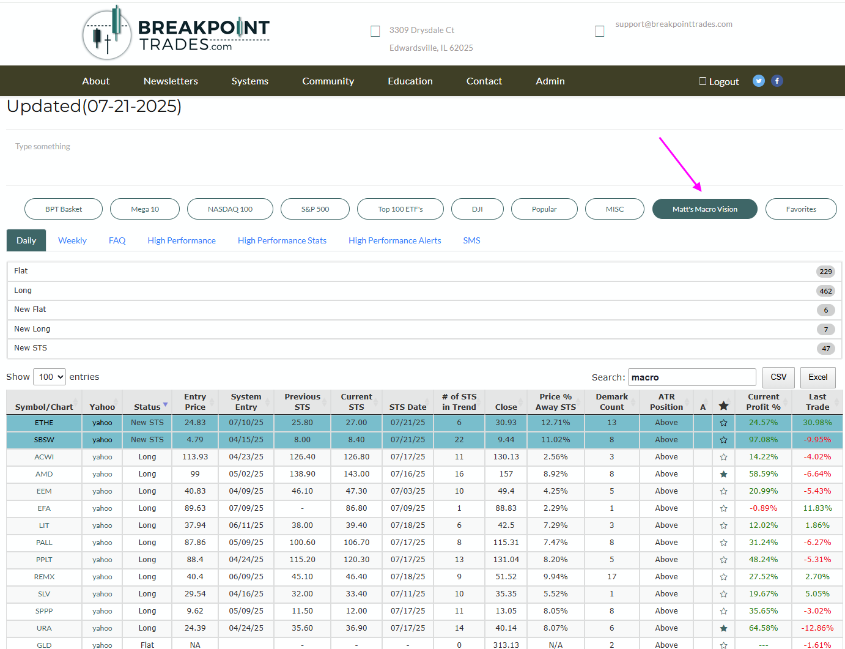Screen dimensions: 845x649
Task: Open the SMS tab
Action: [471, 240]
